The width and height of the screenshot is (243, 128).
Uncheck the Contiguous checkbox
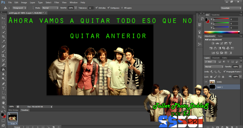[109, 8]
